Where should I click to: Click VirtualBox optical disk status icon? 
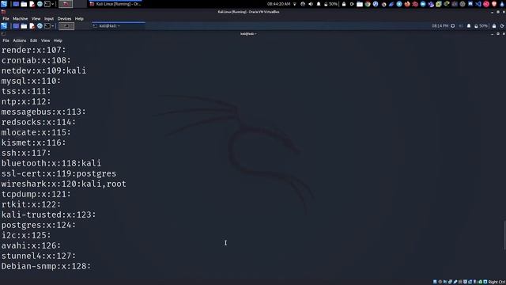coord(440,282)
